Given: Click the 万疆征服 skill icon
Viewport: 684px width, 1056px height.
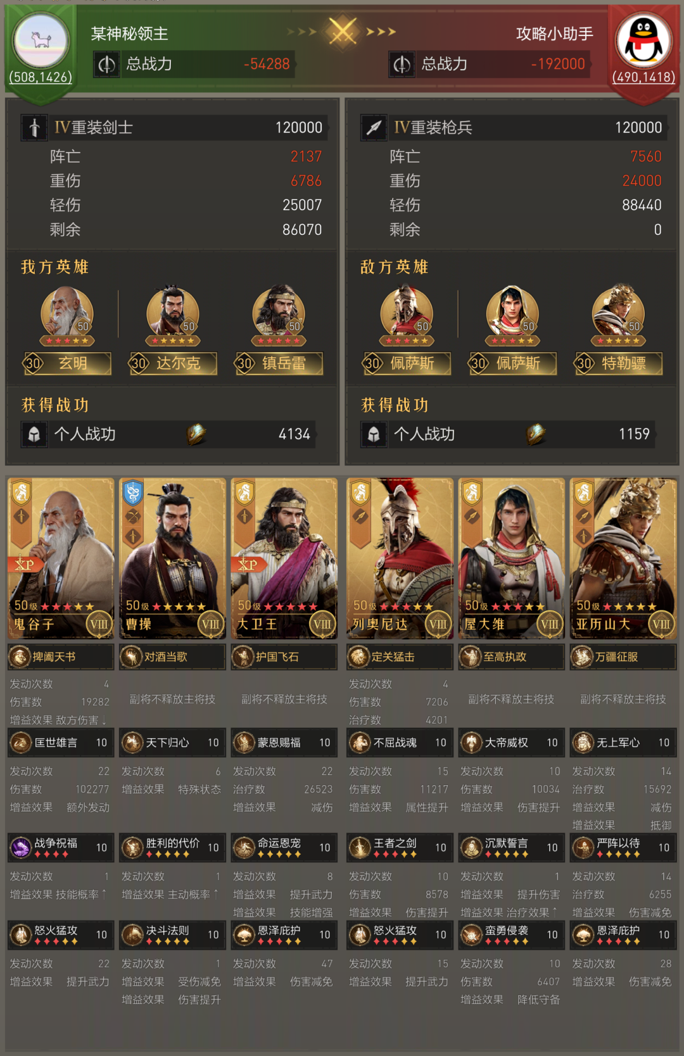Looking at the screenshot, I should click(582, 657).
